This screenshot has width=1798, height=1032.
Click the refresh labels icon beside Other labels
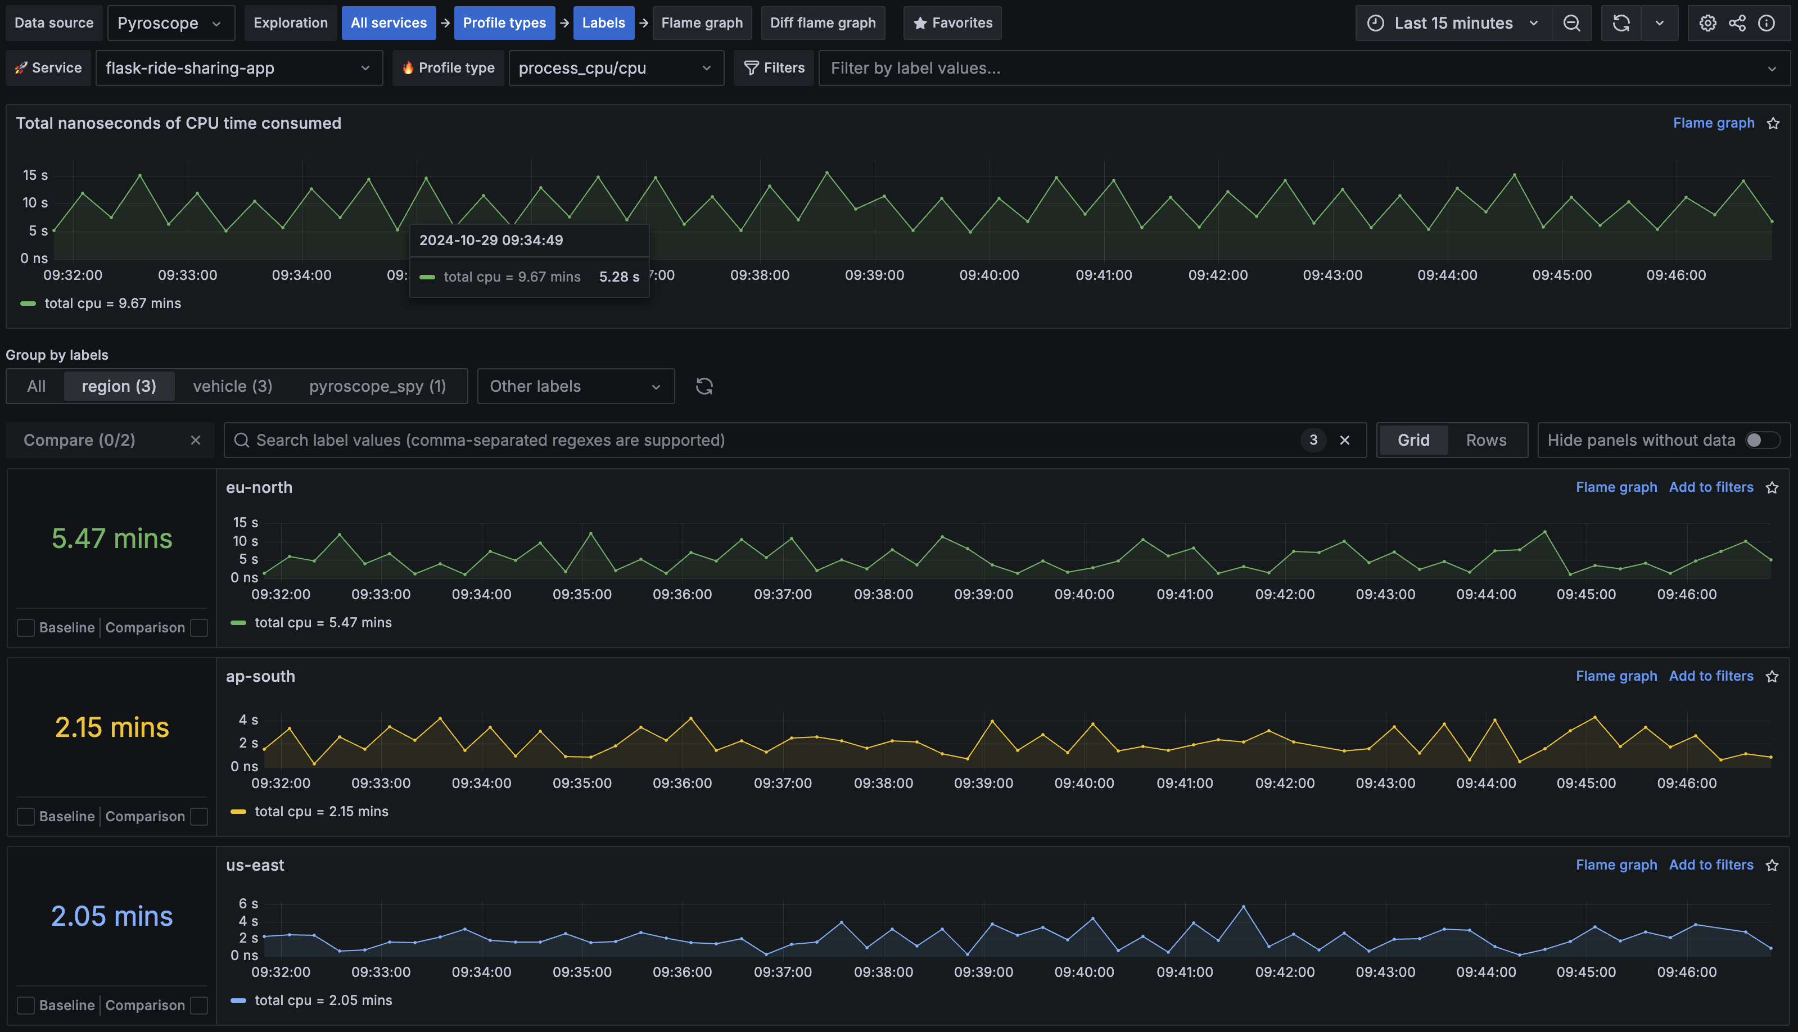[704, 386]
